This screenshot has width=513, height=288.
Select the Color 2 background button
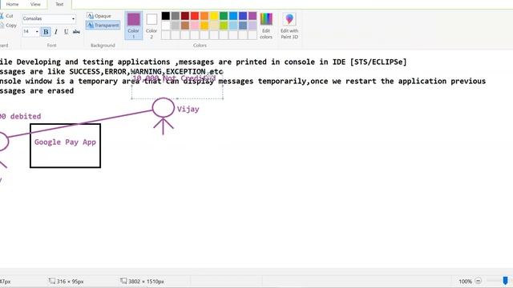[151, 25]
